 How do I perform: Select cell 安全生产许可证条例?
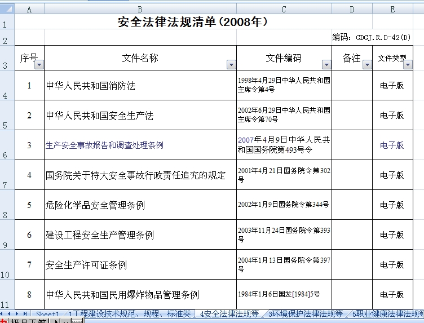pyautogui.click(x=140, y=264)
